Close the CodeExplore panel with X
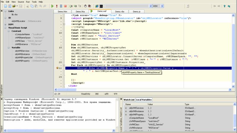Viewport: 237px width, 133px height. (x=1, y=11)
